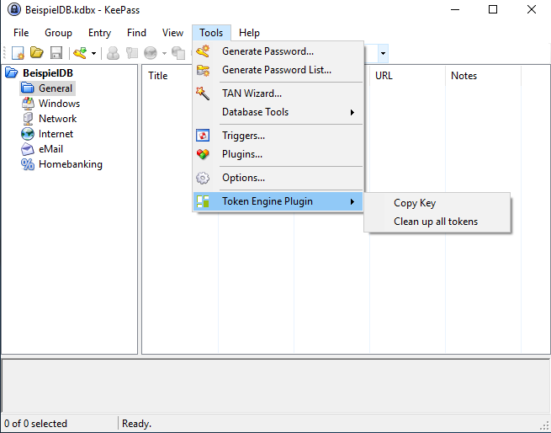The image size is (551, 433).
Task: Choose Generate Password... from Tools menu
Action: tap(278, 51)
